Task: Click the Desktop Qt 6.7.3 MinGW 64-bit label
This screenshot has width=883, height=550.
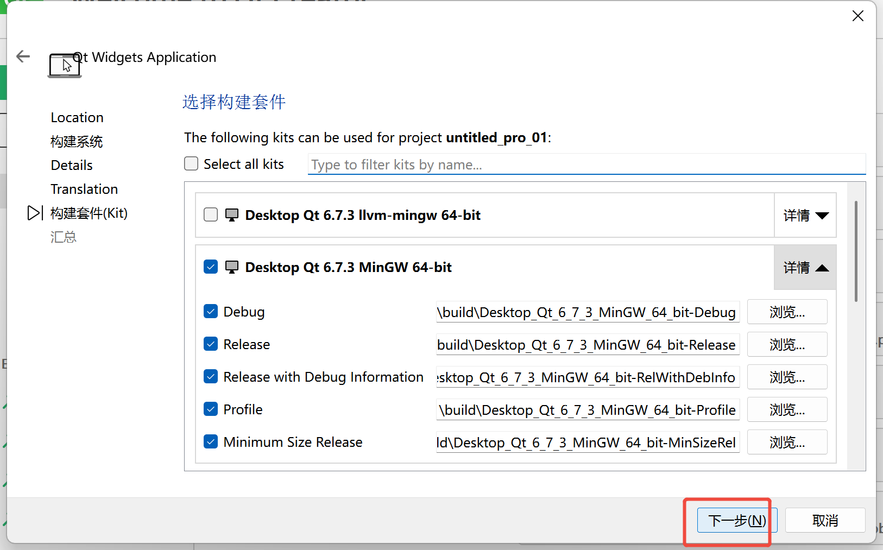Action: coord(348,267)
